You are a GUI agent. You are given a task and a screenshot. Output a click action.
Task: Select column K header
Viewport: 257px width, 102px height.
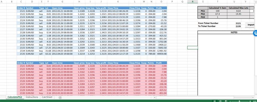[118, 2]
